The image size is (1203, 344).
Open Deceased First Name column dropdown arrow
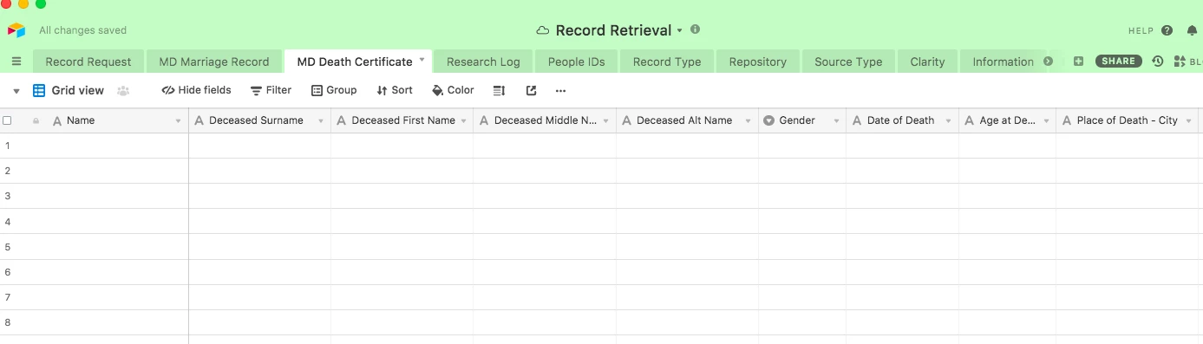tap(463, 121)
